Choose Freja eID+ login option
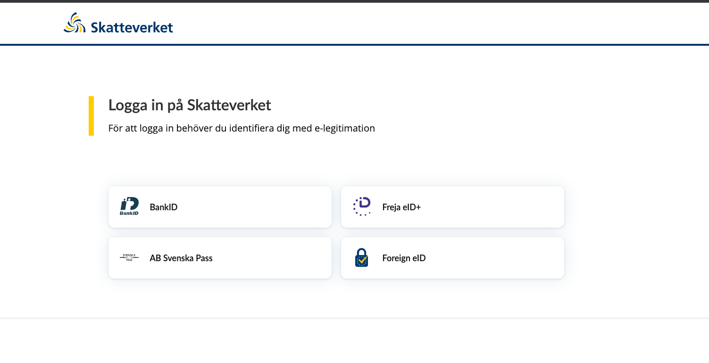This screenshot has height=363, width=709. pos(452,207)
